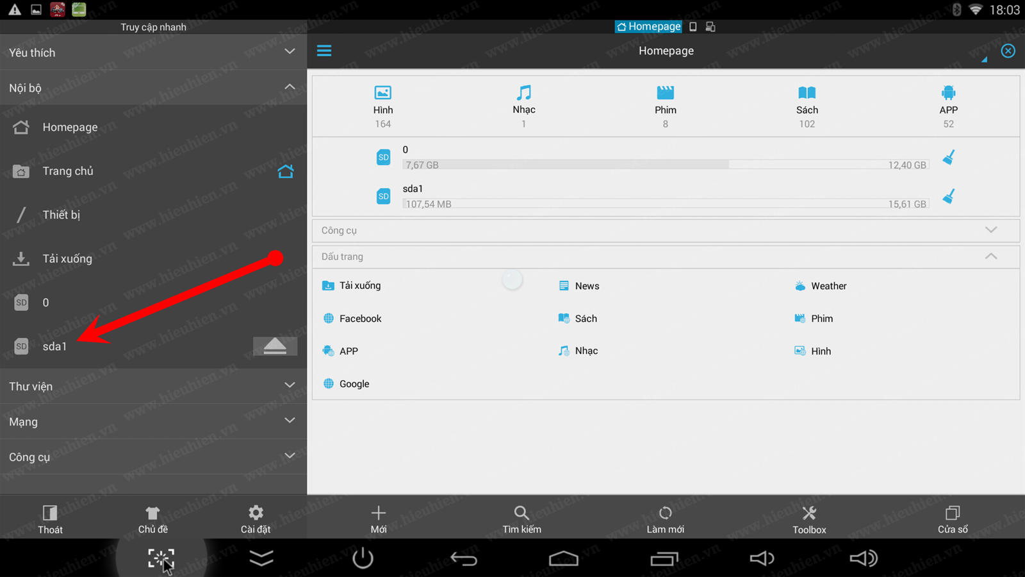Click the internal storage usage bar for 0
The height and width of the screenshot is (577, 1025).
(x=665, y=165)
